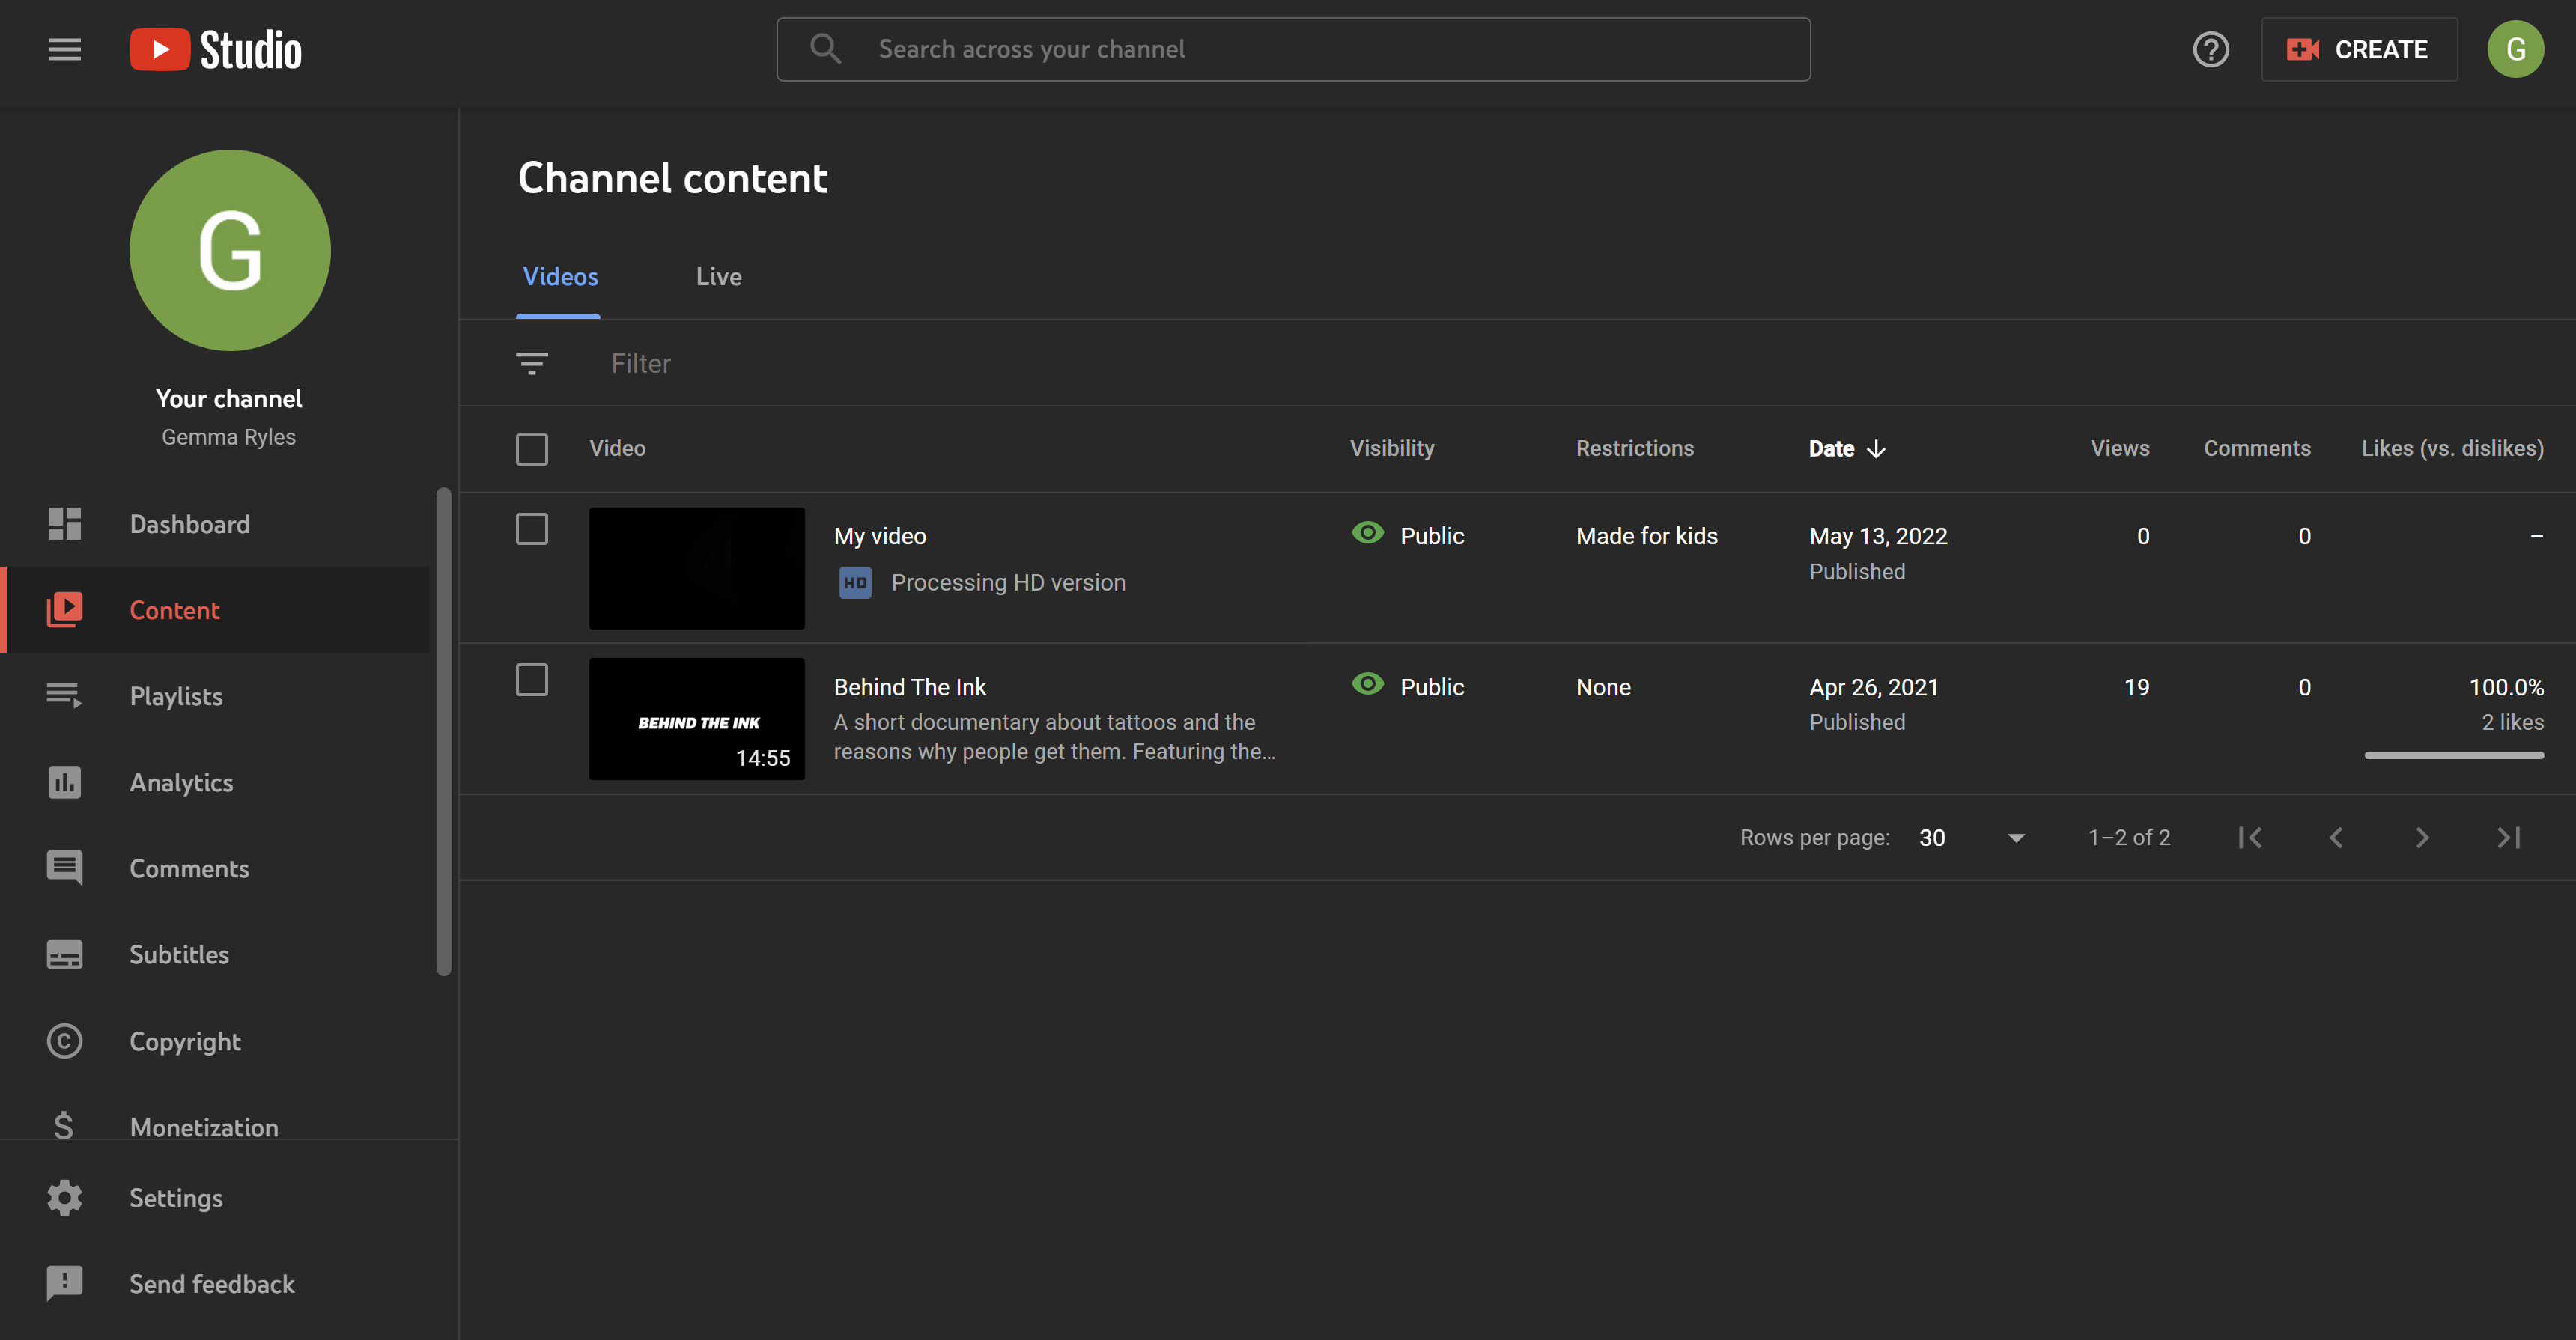Open the account avatar in top bar

(2515, 49)
